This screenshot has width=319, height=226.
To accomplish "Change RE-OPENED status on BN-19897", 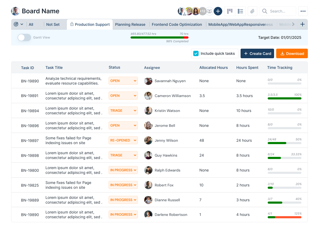I will (123, 140).
